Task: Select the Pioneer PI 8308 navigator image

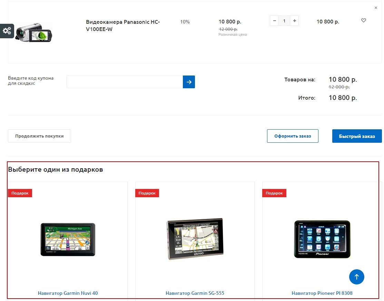Action: (x=322, y=239)
